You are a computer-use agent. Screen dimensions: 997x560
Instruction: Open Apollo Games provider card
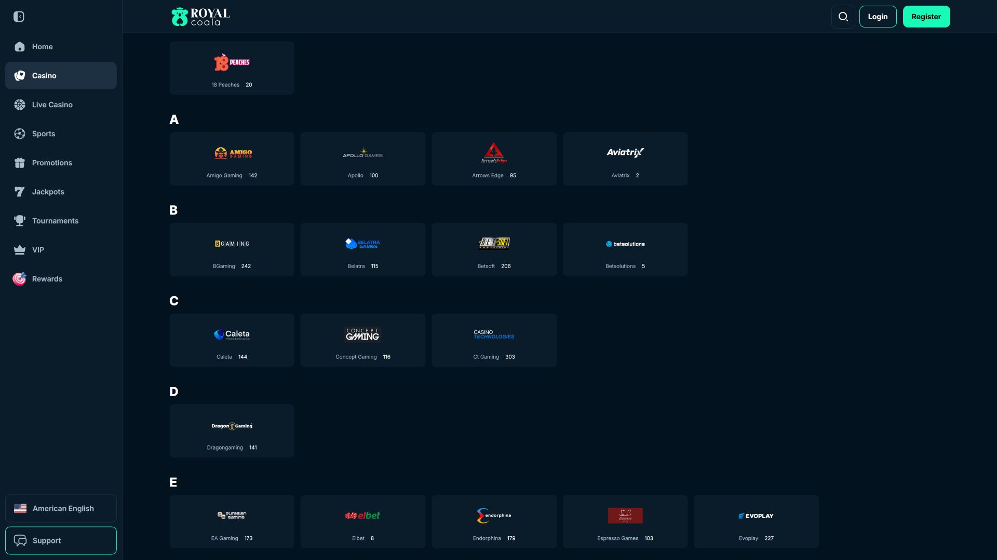coord(363,159)
